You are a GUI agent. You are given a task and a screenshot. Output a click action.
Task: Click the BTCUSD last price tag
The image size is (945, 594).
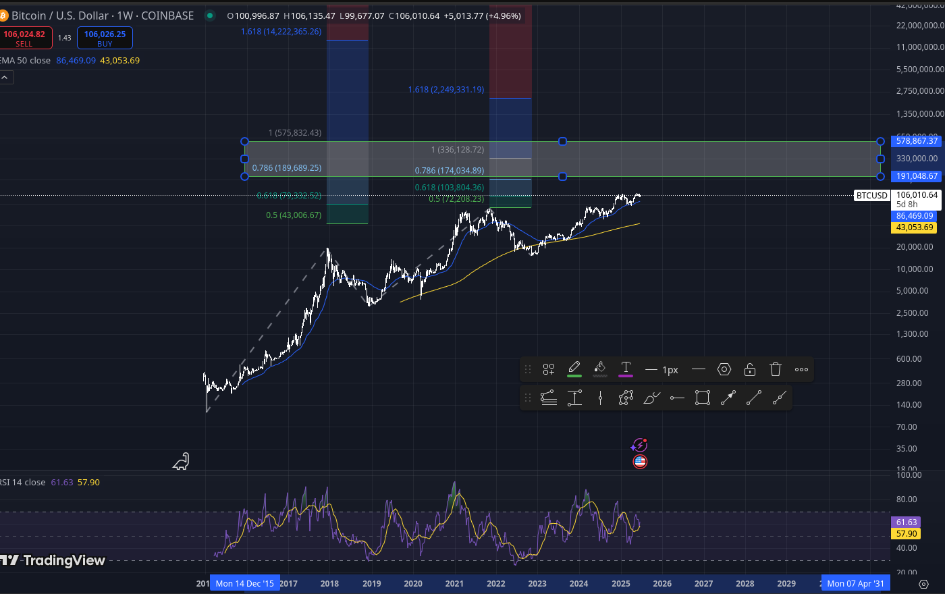(x=871, y=196)
